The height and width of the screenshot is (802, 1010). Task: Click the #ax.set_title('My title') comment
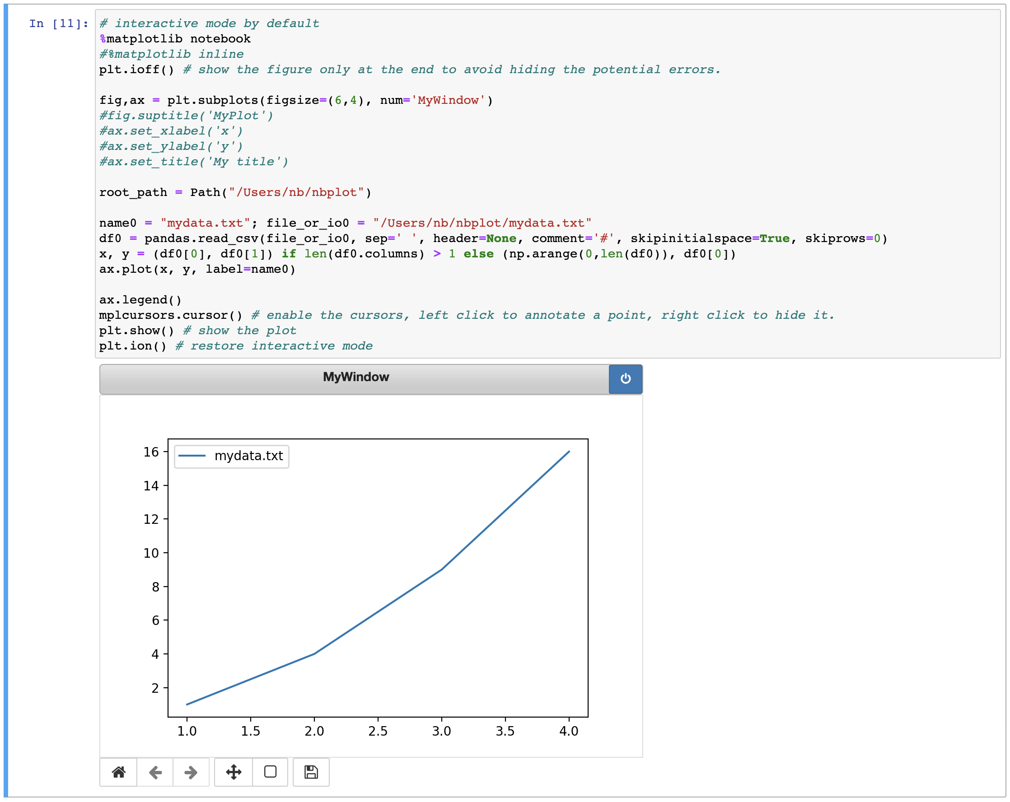(194, 162)
